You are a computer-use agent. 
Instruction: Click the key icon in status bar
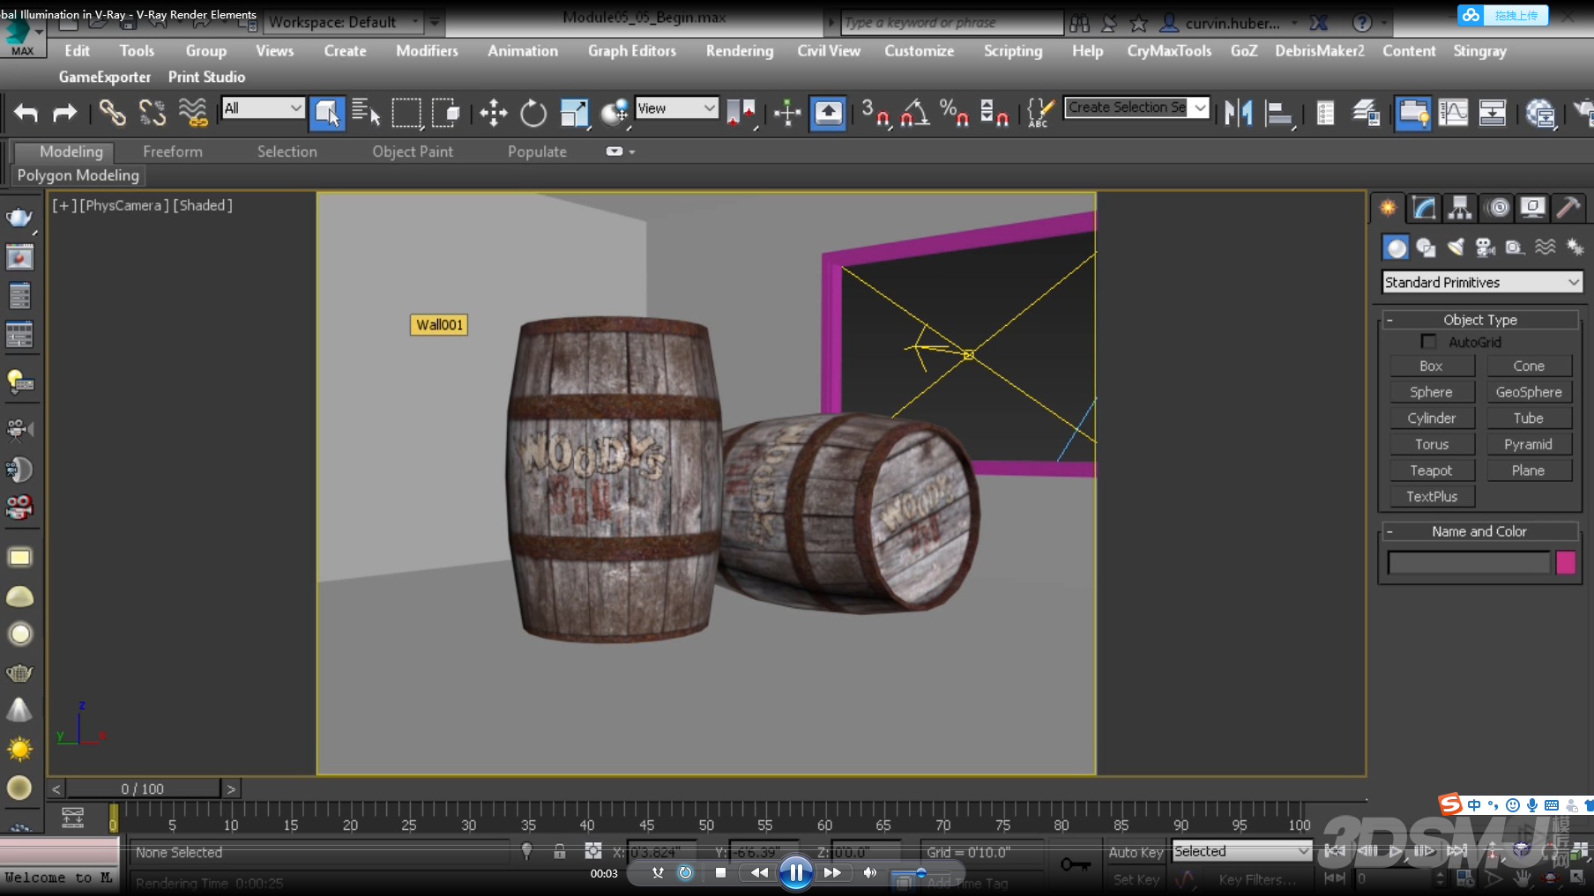coord(1075,863)
